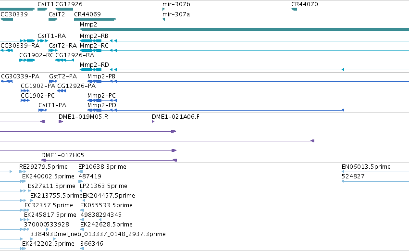409x251 pixels.
Task: Select the Mmp2-RB transcript label
Action: pyautogui.click(x=94, y=36)
